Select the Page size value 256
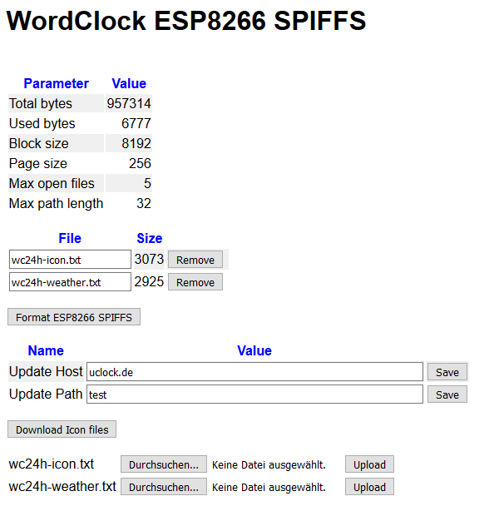The height and width of the screenshot is (511, 494). 140,163
